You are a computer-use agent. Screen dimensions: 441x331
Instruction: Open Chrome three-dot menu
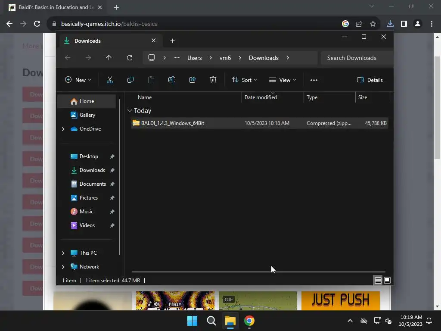(x=432, y=24)
